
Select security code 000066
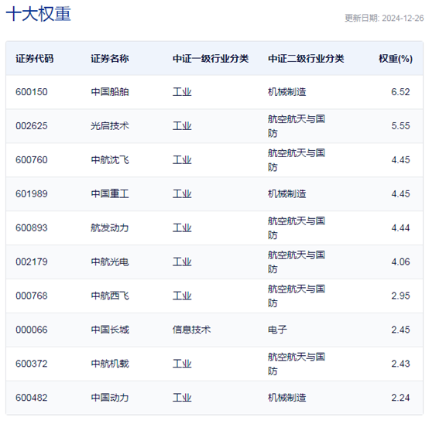coord(32,330)
